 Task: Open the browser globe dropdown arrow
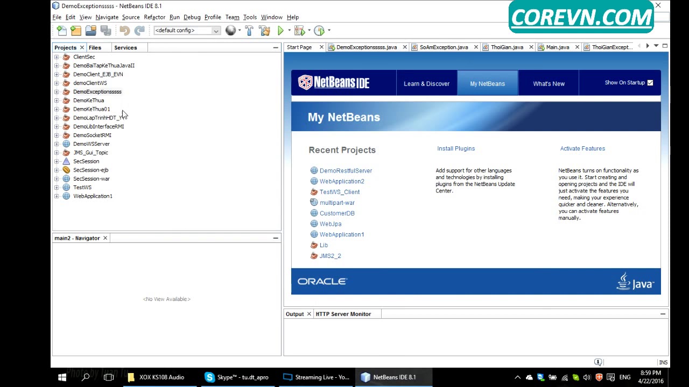tap(240, 31)
